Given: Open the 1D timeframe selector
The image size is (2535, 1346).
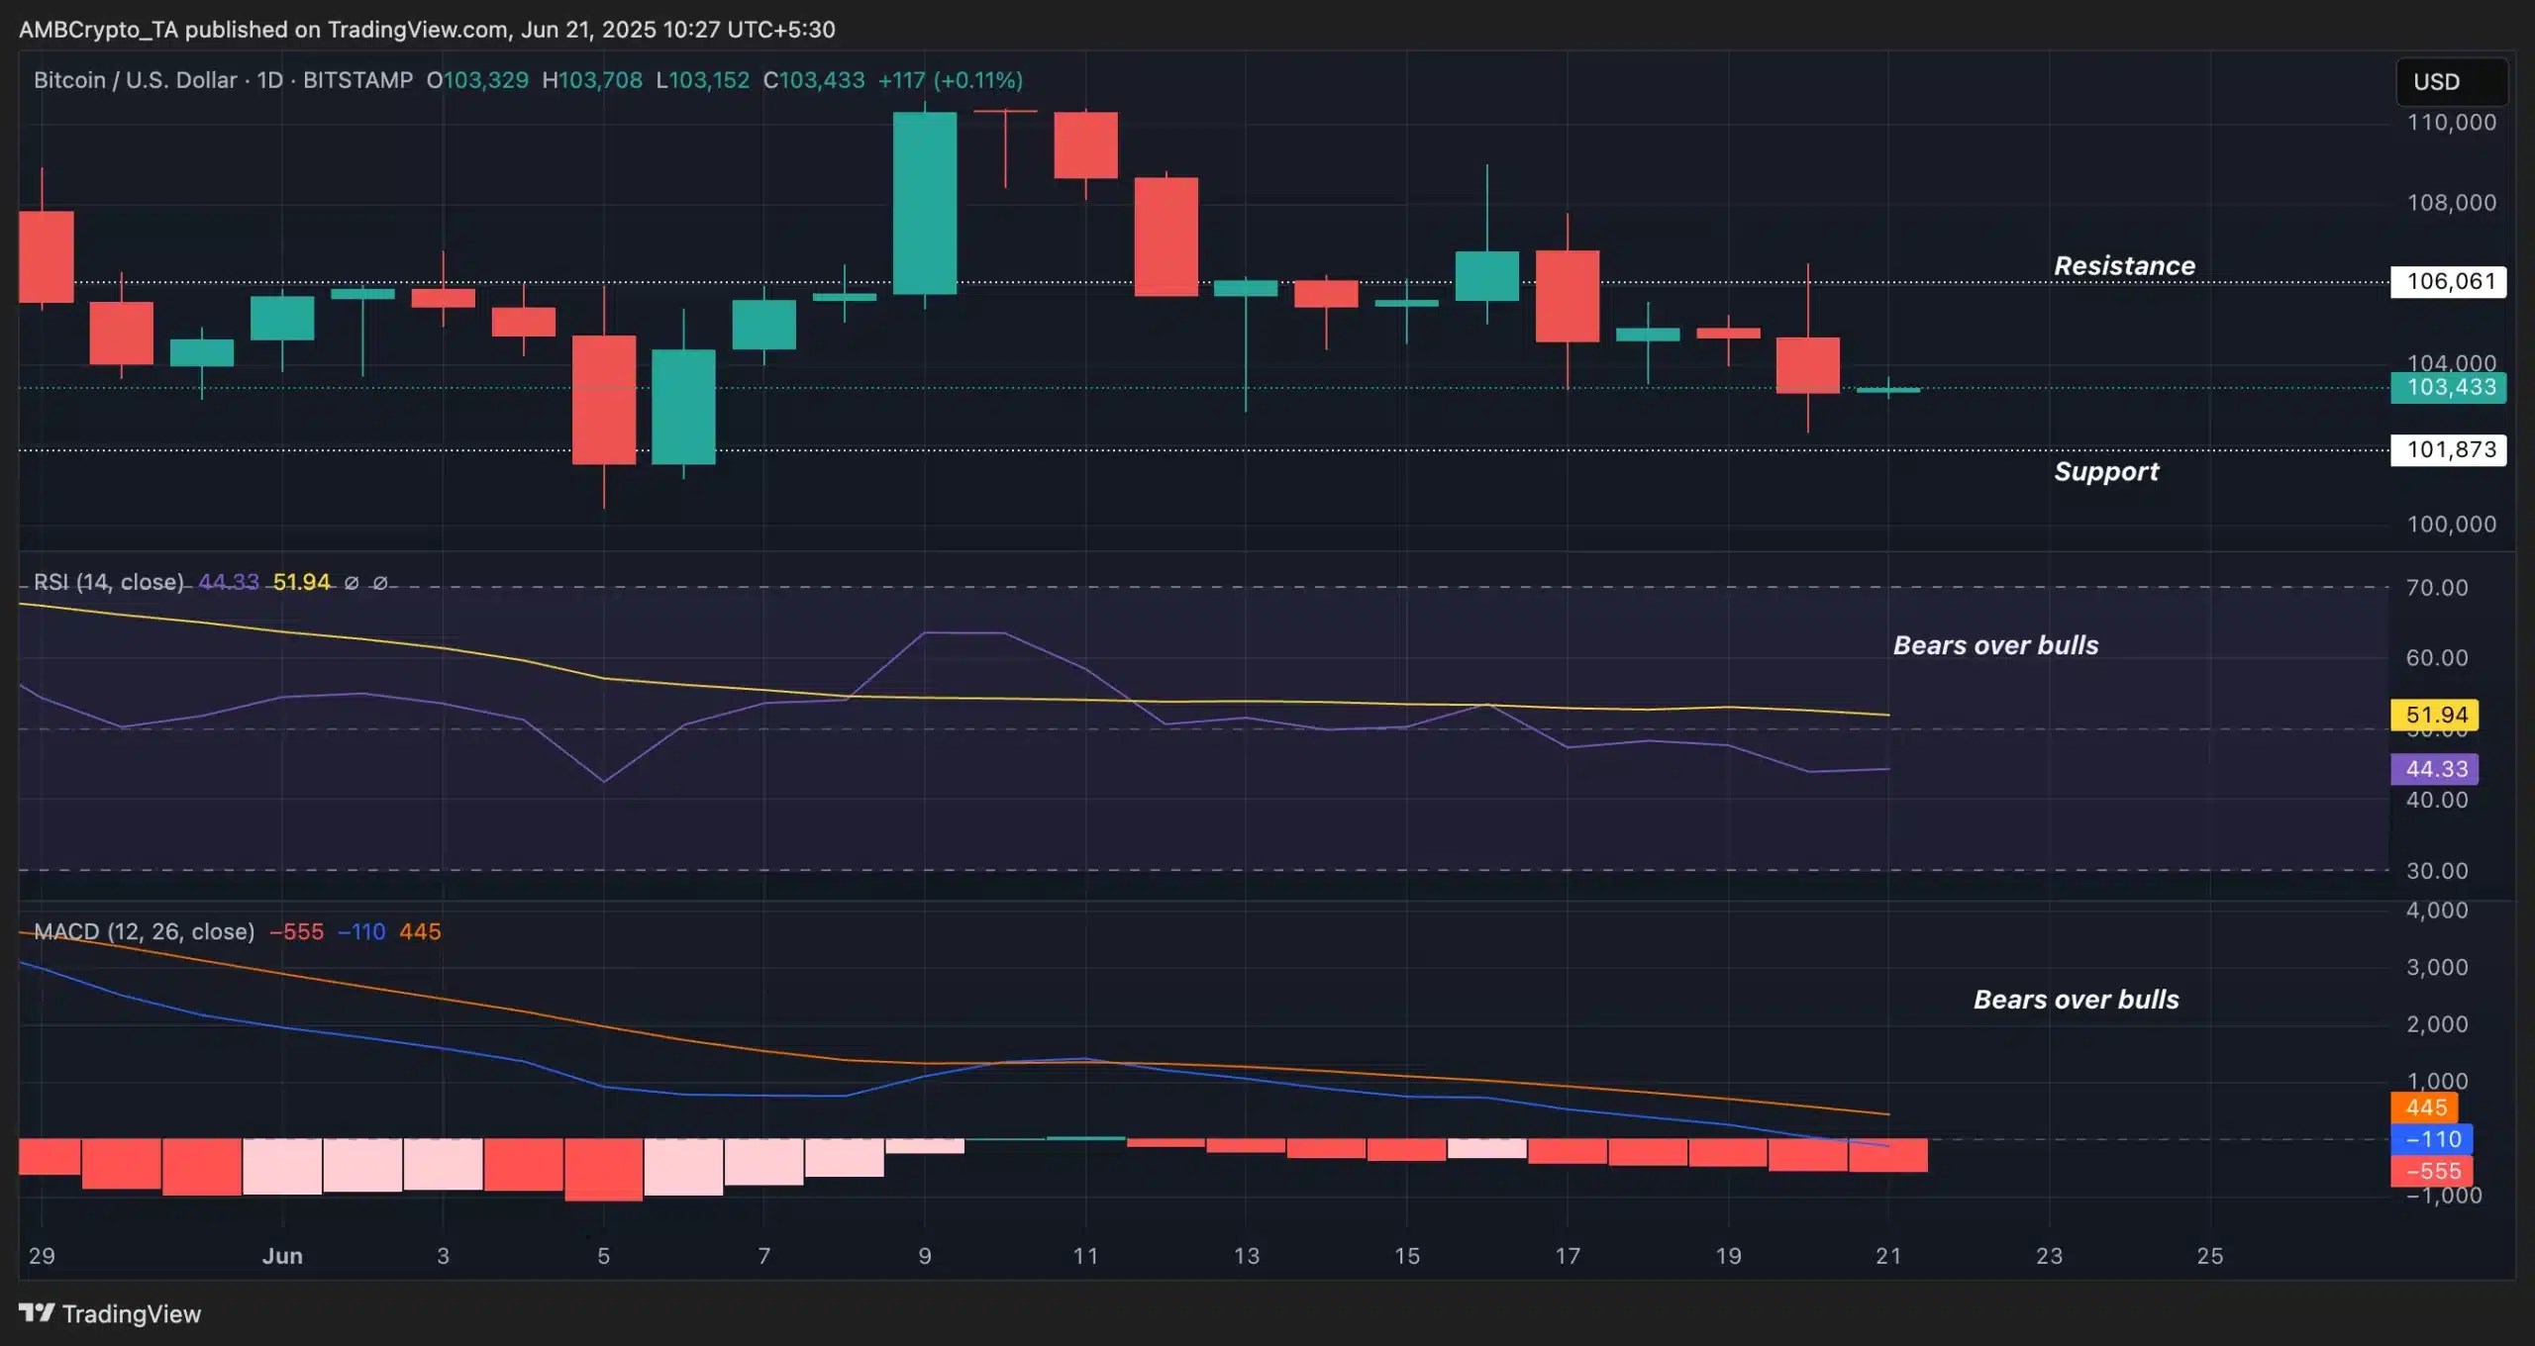Looking at the screenshot, I should pos(269,80).
